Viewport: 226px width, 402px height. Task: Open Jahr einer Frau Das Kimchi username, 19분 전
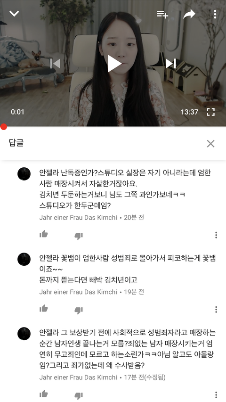coord(78,292)
